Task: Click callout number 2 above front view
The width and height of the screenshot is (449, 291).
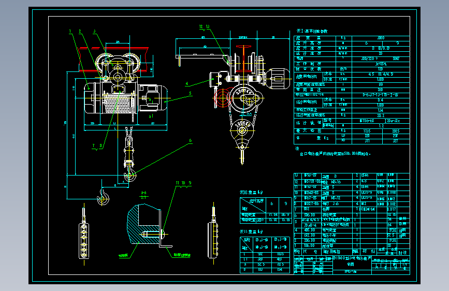Action: coord(80,31)
